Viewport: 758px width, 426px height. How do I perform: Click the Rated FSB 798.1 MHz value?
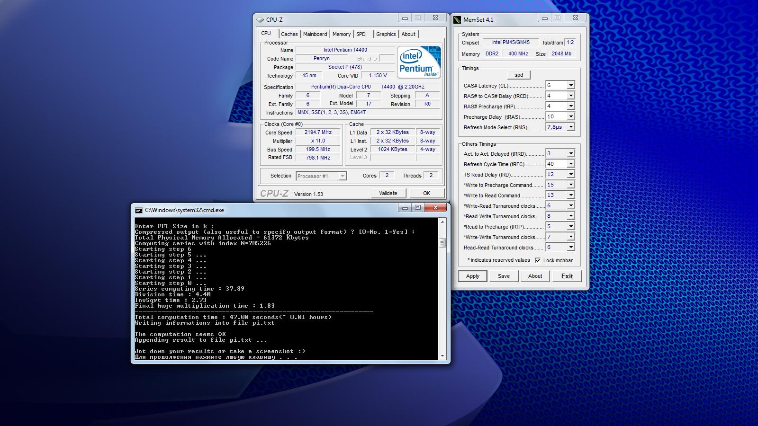(318, 158)
